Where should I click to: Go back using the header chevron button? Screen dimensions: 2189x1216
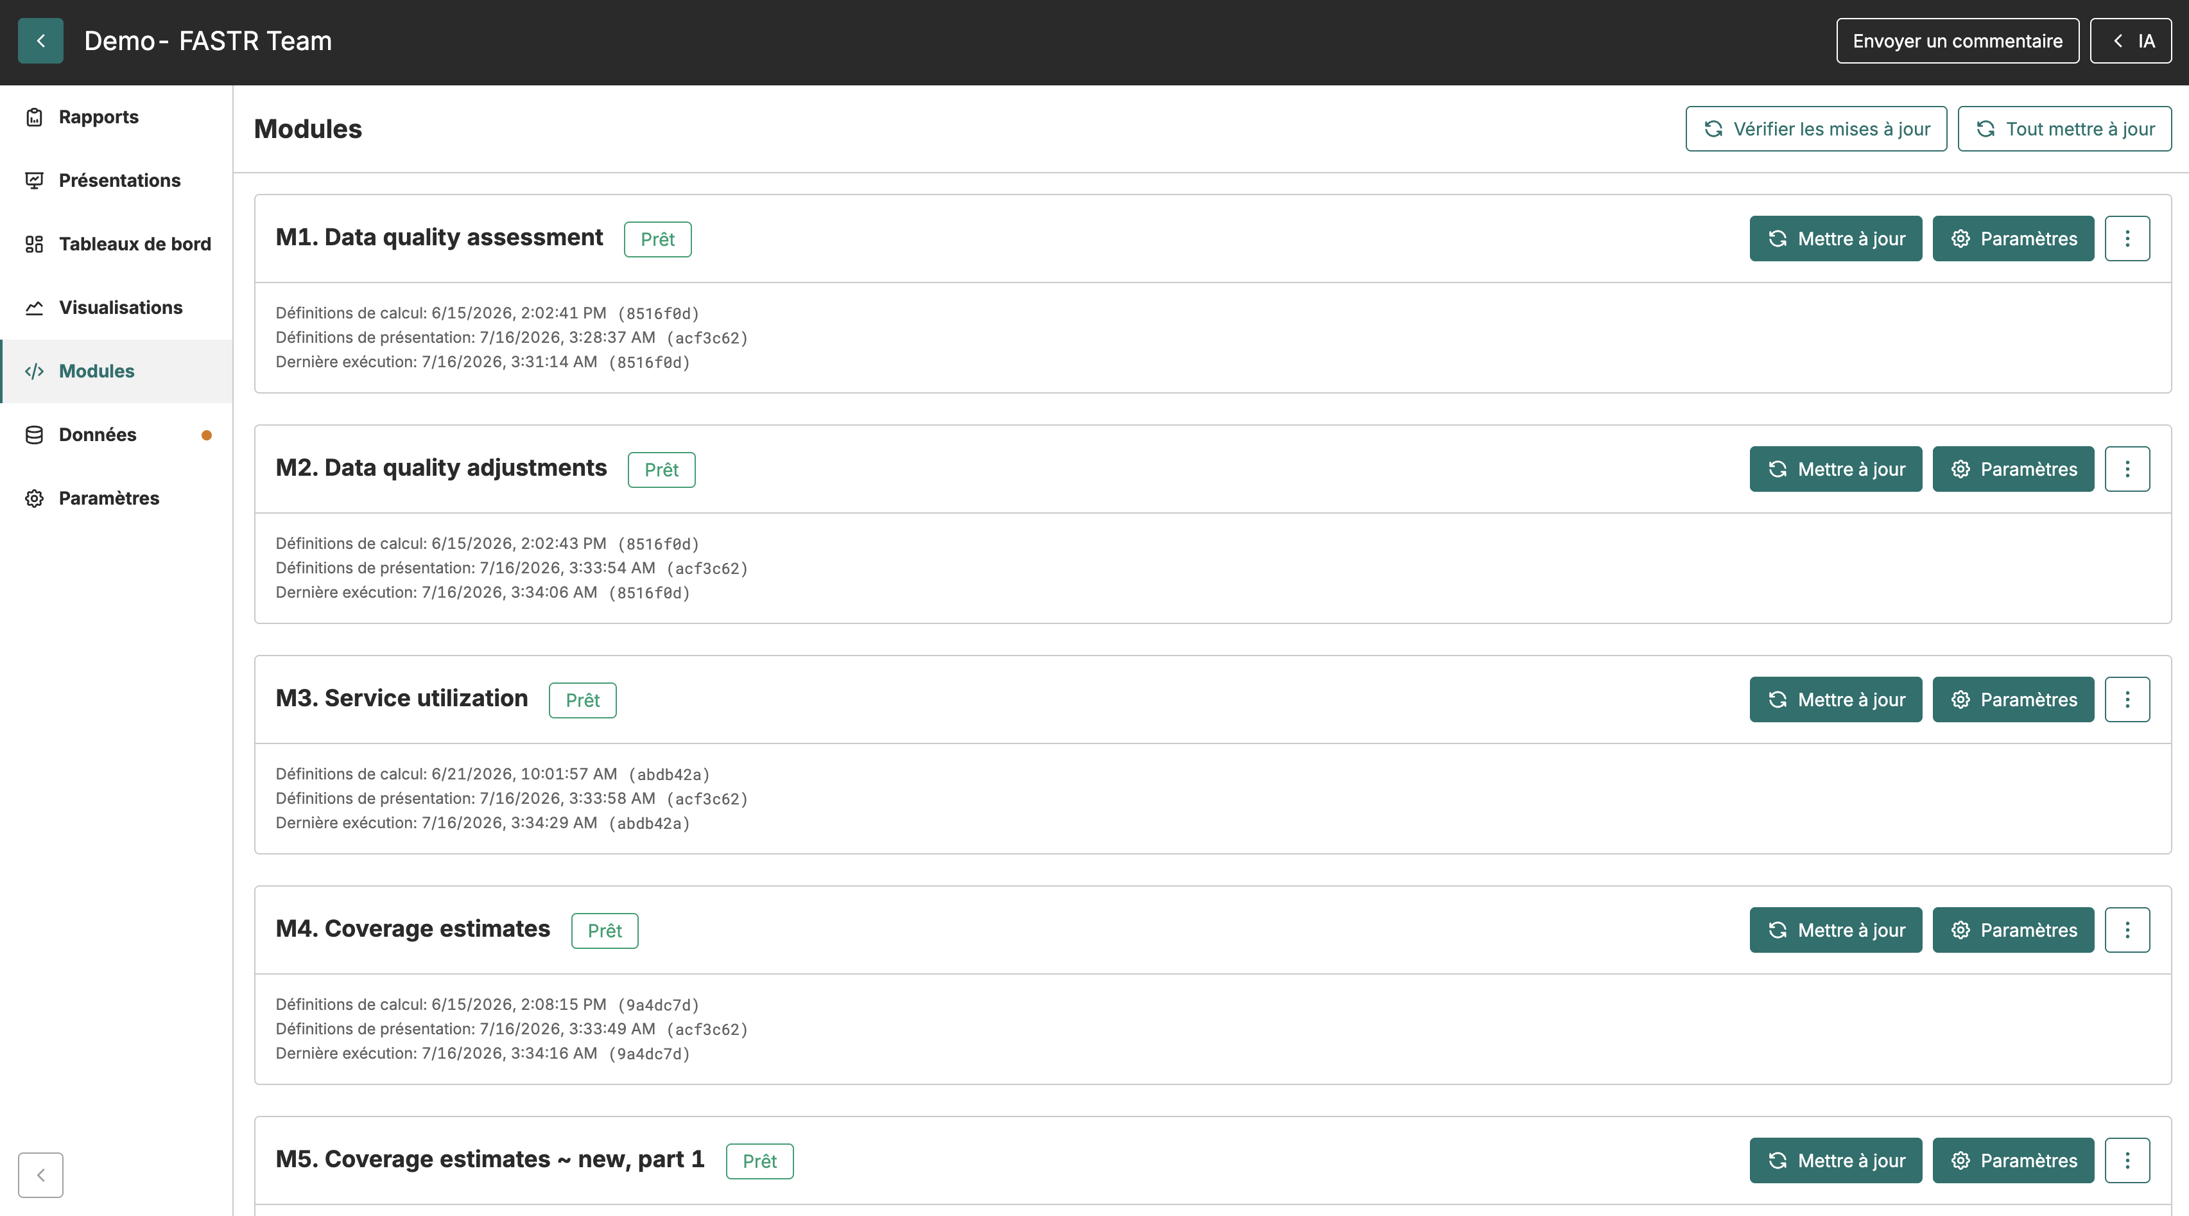(41, 41)
